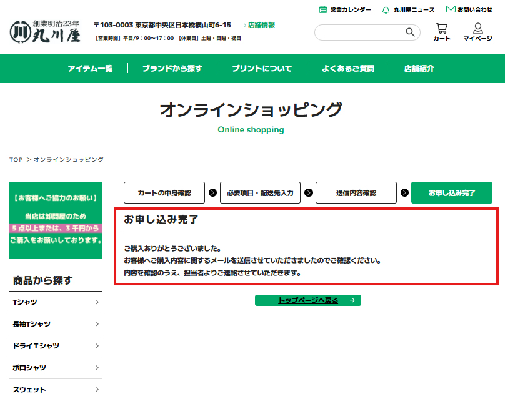
Task: Open the 営業カレンダー calendar icon
Action: tap(322, 9)
